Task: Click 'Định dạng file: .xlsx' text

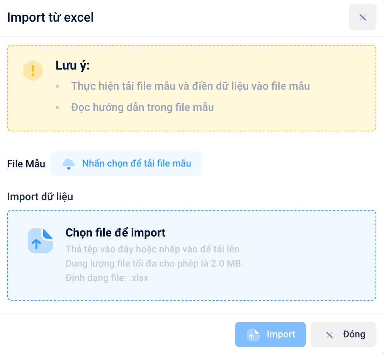Action: tap(107, 278)
